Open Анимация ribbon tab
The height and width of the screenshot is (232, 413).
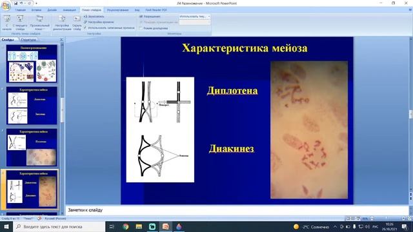pyautogui.click(x=69, y=10)
